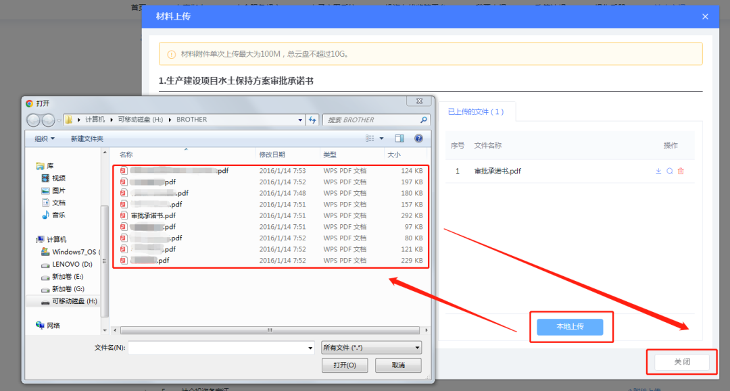Screen dimensions: 730x391
Task: Open the LENOVO (D:) drive
Action: (x=67, y=264)
